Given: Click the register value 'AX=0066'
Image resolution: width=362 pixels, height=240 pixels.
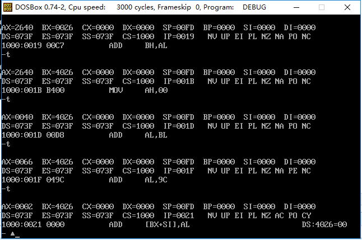Looking at the screenshot, I should pyautogui.click(x=17, y=162).
